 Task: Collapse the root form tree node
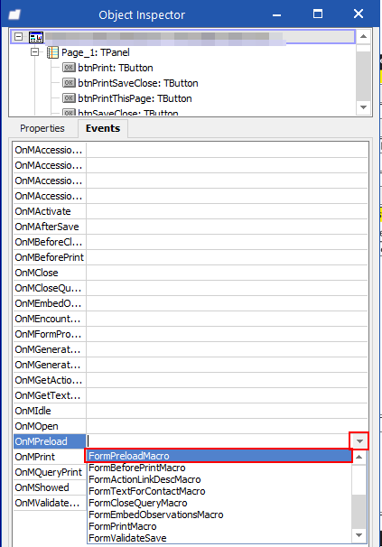coord(19,37)
